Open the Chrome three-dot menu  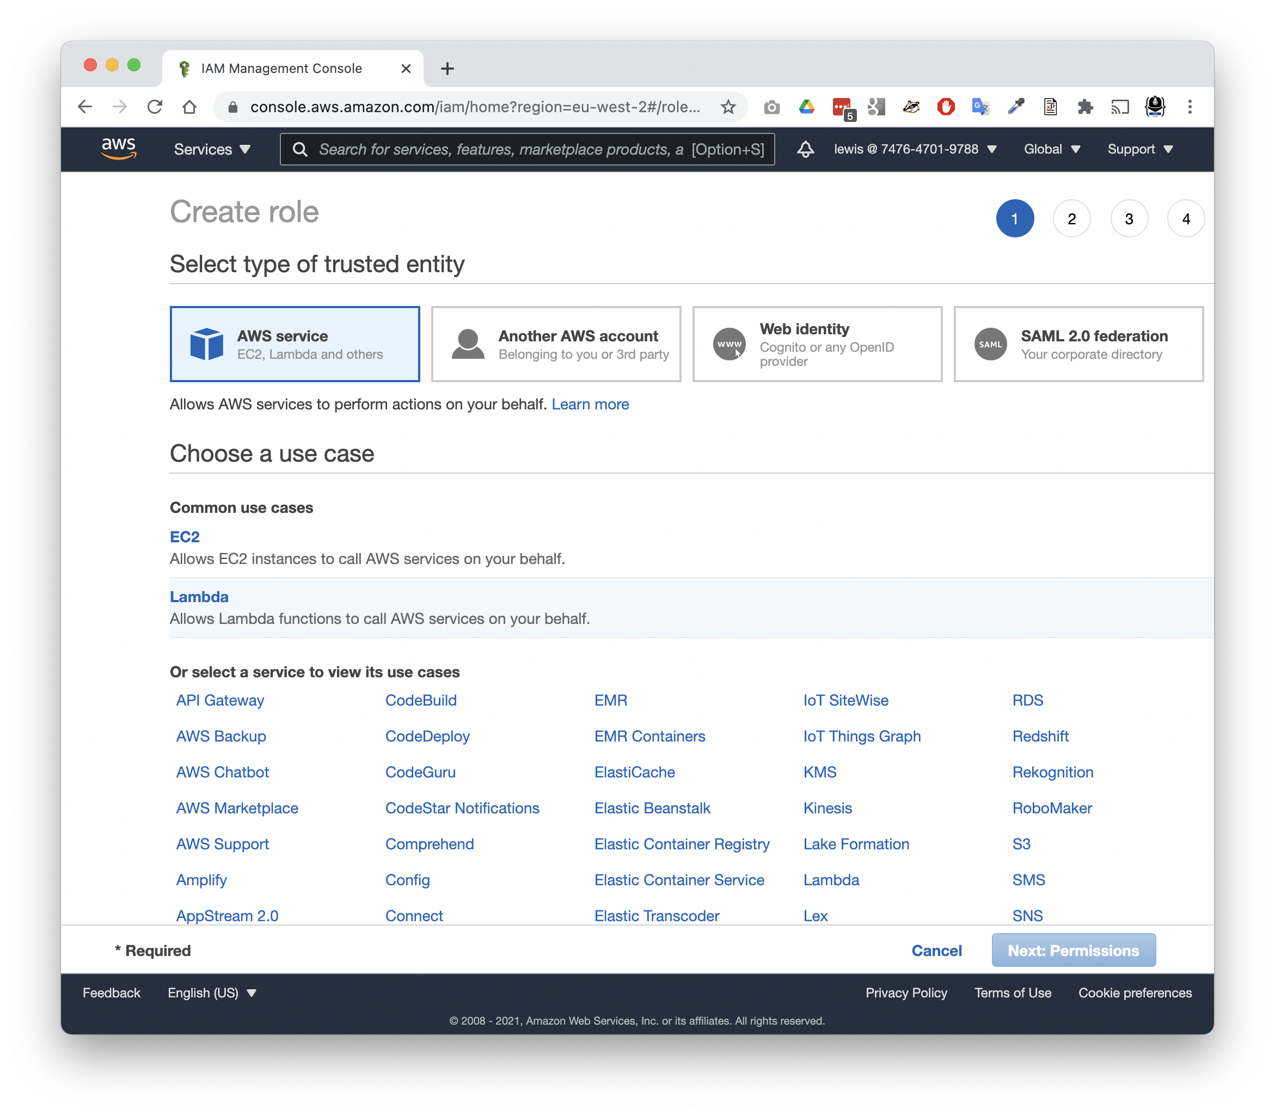(1190, 107)
